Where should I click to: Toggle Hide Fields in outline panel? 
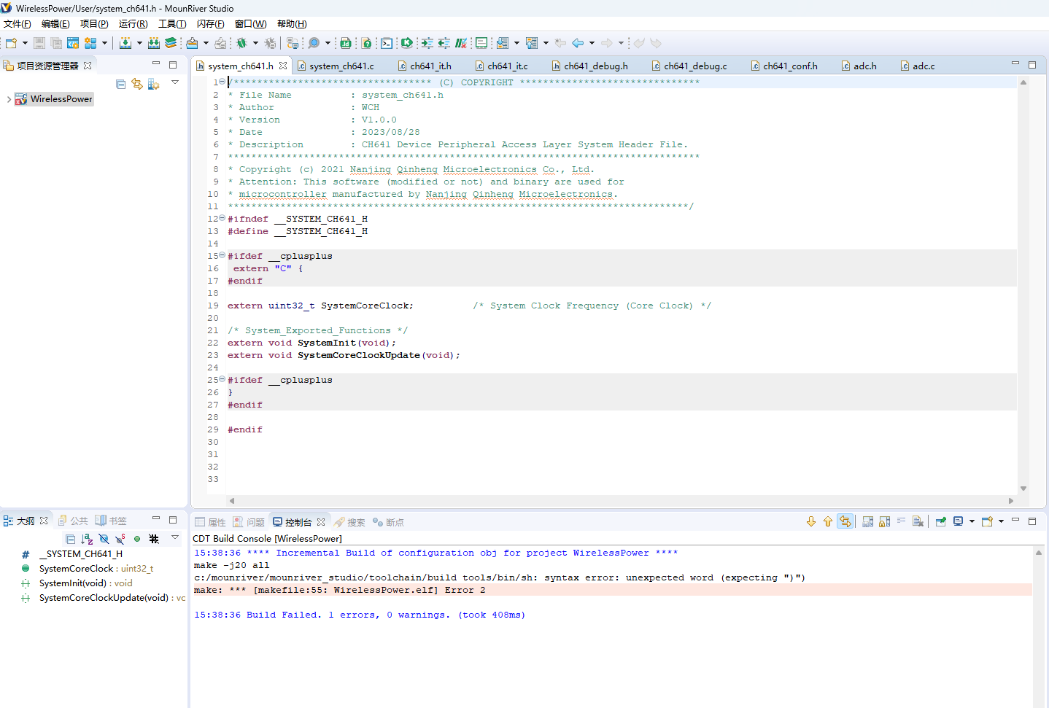[x=104, y=539]
